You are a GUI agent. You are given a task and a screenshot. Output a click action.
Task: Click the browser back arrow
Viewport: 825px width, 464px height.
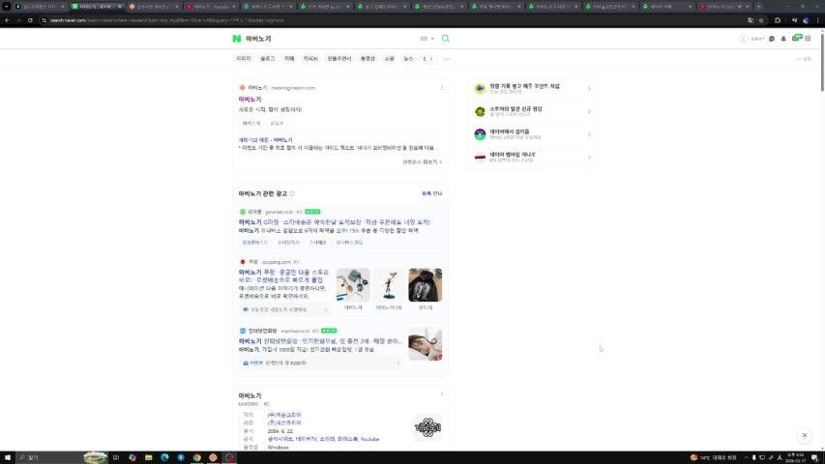pyautogui.click(x=7, y=20)
